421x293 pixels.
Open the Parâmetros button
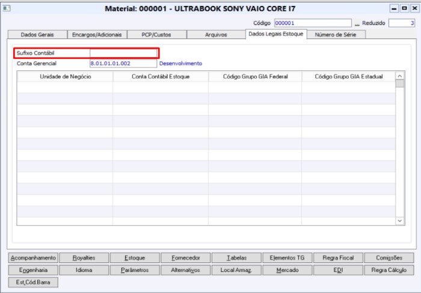[x=135, y=270]
